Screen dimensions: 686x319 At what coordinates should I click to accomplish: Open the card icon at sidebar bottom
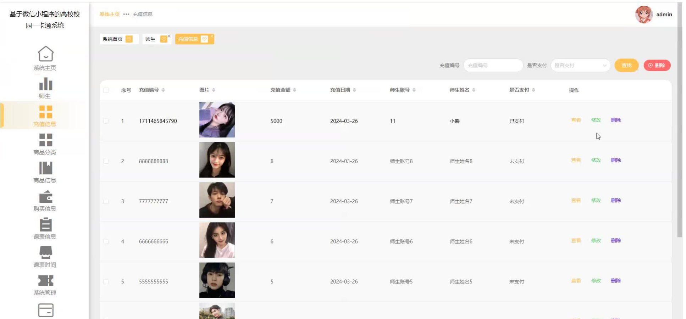(46, 310)
